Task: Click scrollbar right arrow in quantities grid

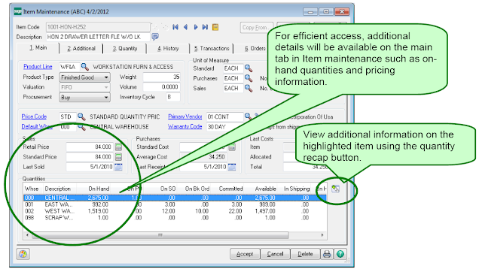Action: pyautogui.click(x=322, y=235)
